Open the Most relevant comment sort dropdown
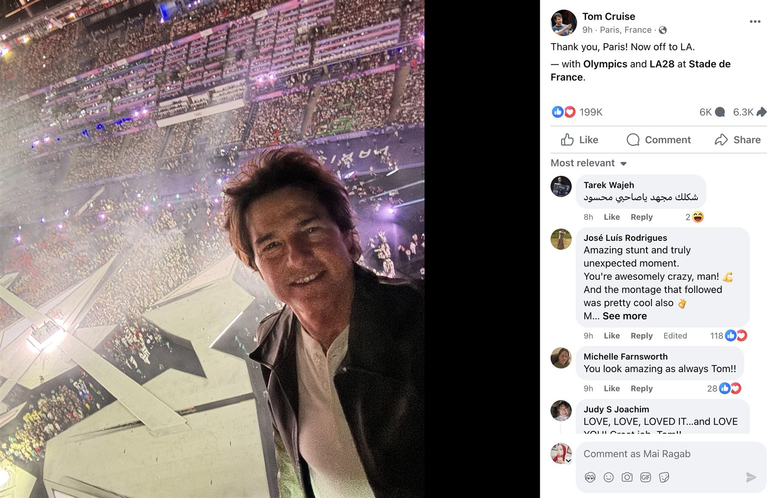 589,163
